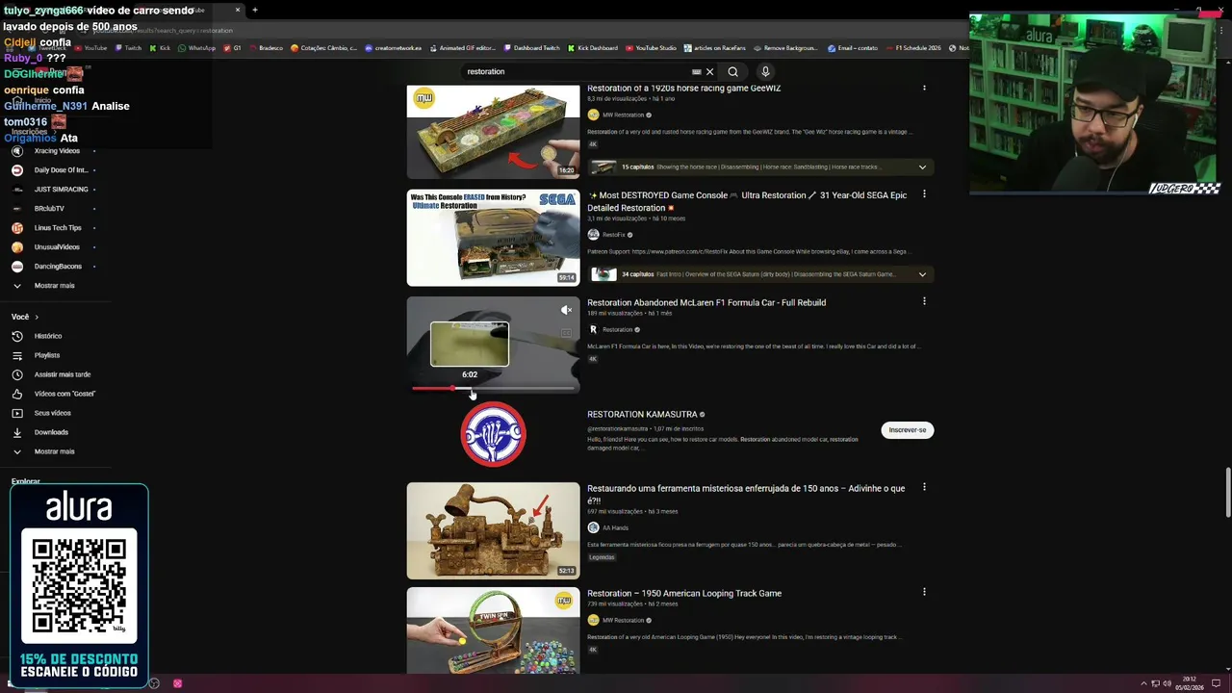Expand 34 capítulos chapter dropdown
Image resolution: width=1232 pixels, height=693 pixels.
click(x=922, y=274)
